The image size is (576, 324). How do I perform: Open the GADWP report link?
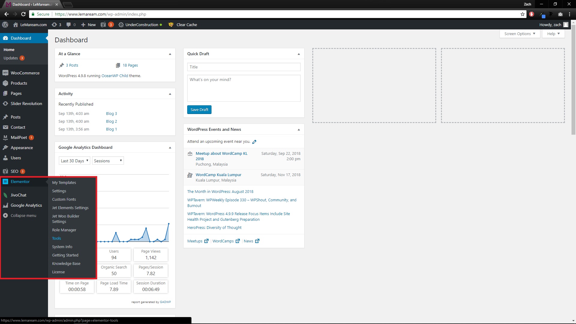[165, 302]
